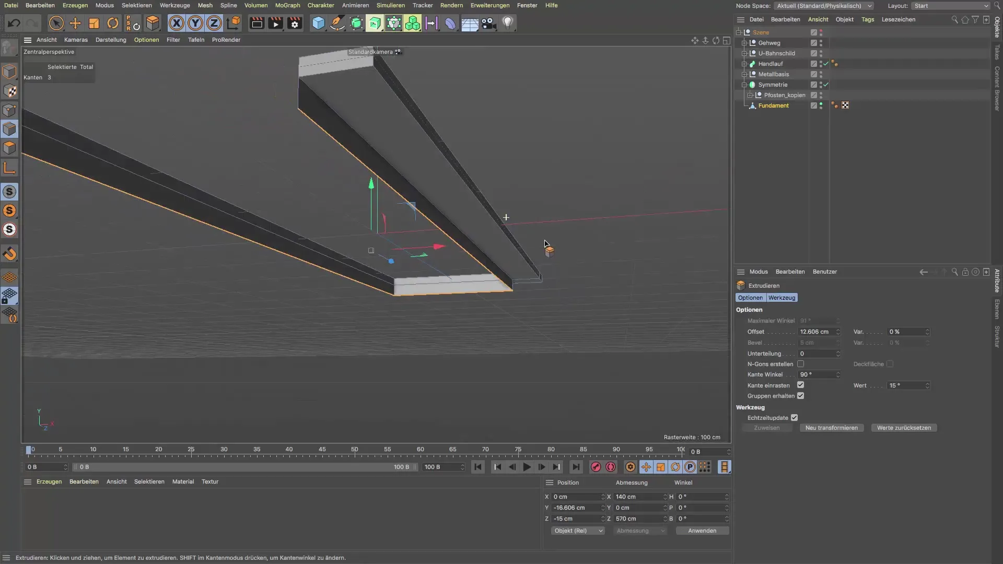Go to end of animation
The image size is (1003, 564).
coord(576,467)
